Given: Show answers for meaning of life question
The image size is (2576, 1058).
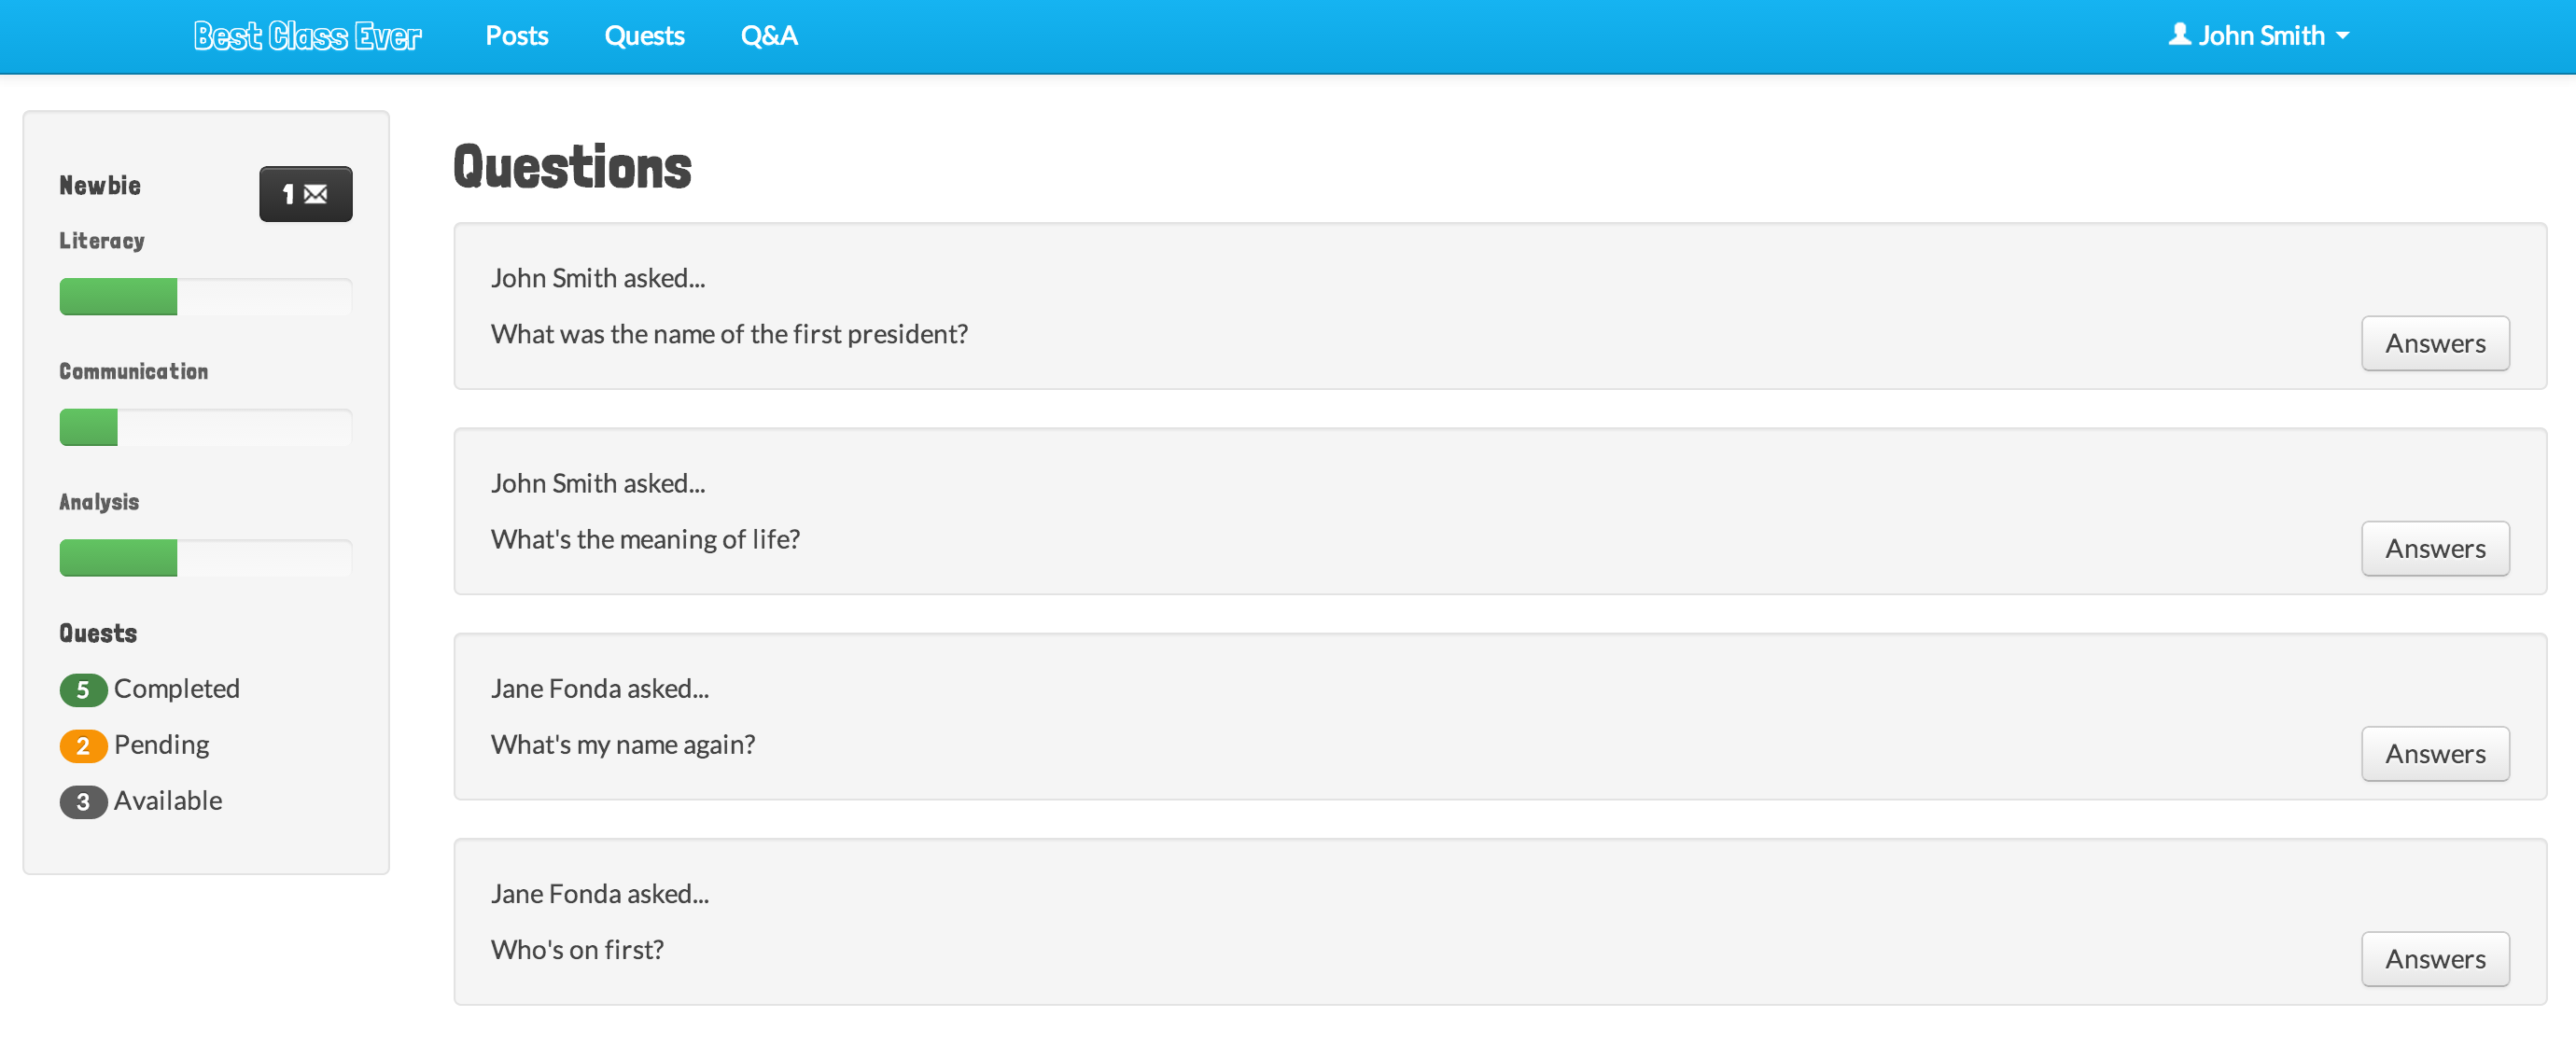Looking at the screenshot, I should [2434, 548].
